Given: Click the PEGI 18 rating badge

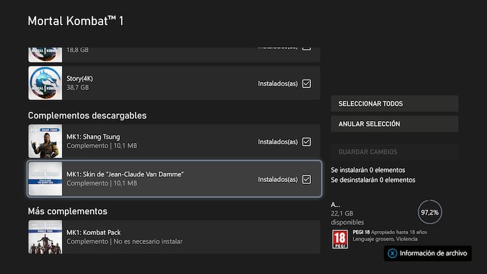Looking at the screenshot, I should click(339, 239).
